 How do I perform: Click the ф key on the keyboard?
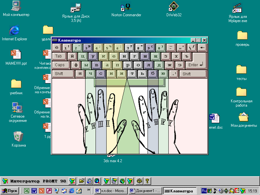[x=76, y=65]
